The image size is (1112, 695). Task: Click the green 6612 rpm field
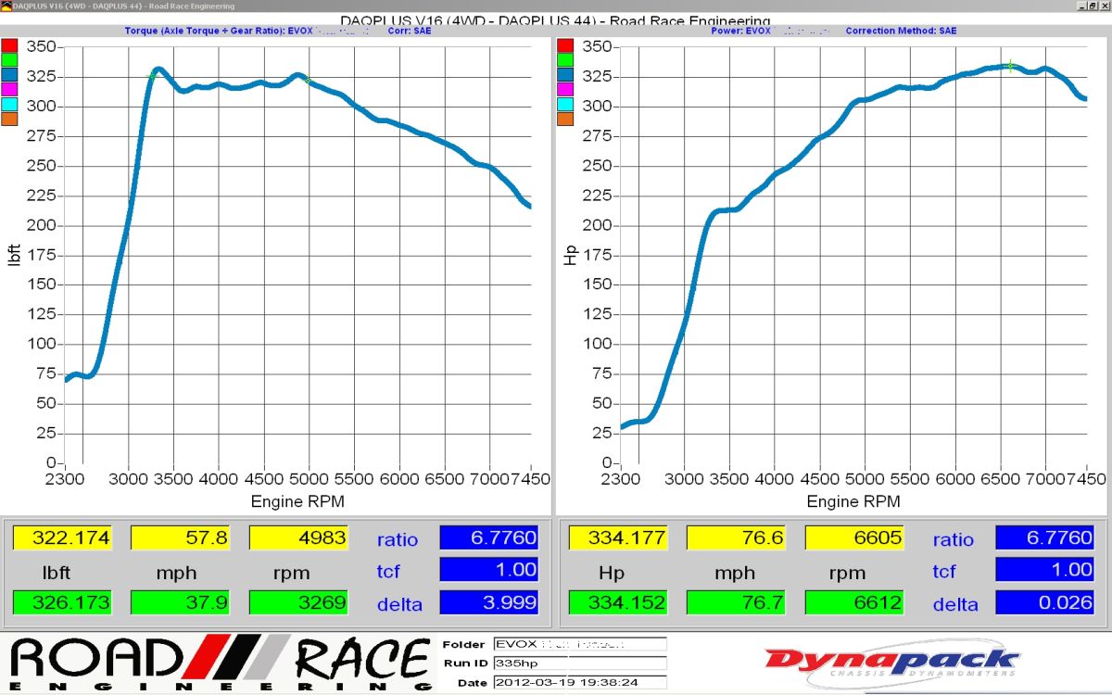[854, 602]
